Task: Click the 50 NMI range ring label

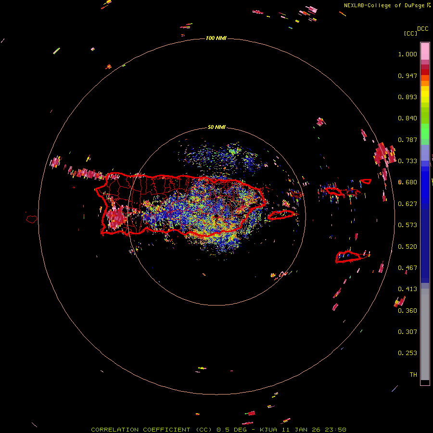Action: pyautogui.click(x=216, y=127)
